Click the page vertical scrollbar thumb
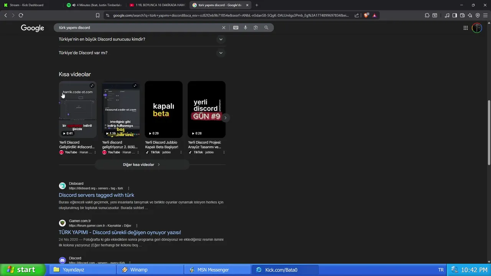This screenshot has height=276, width=491. [489, 133]
